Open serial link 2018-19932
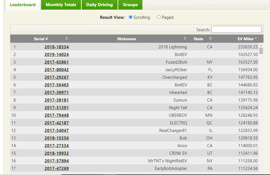Screen dimensions: 270x175 56,153
